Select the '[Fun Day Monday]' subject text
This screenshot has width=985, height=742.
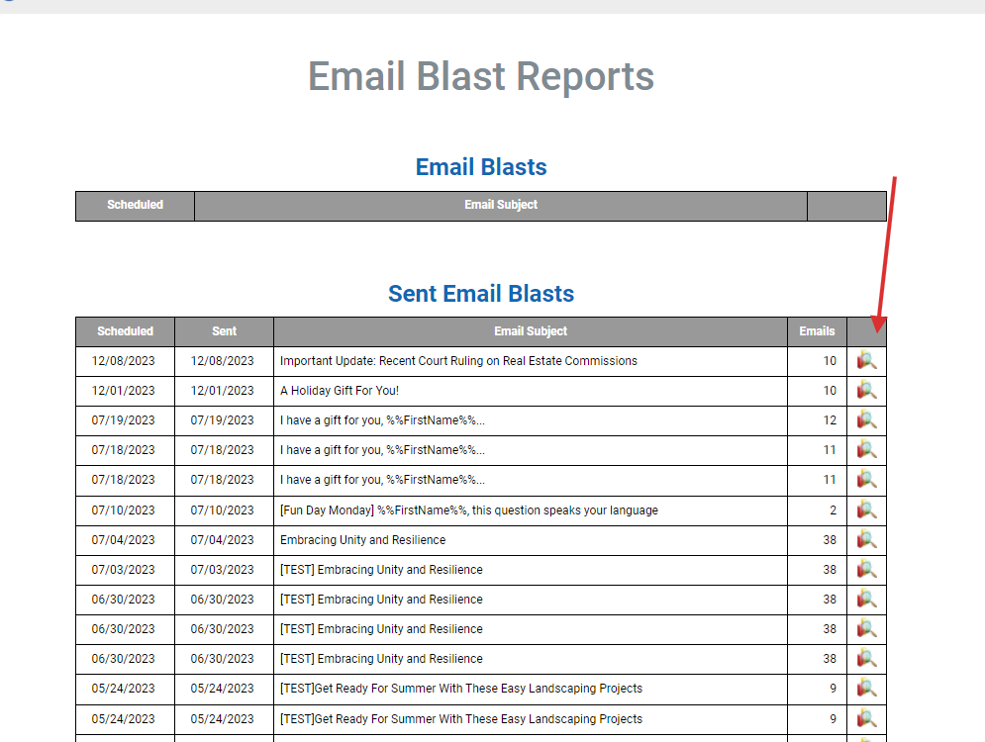469,510
